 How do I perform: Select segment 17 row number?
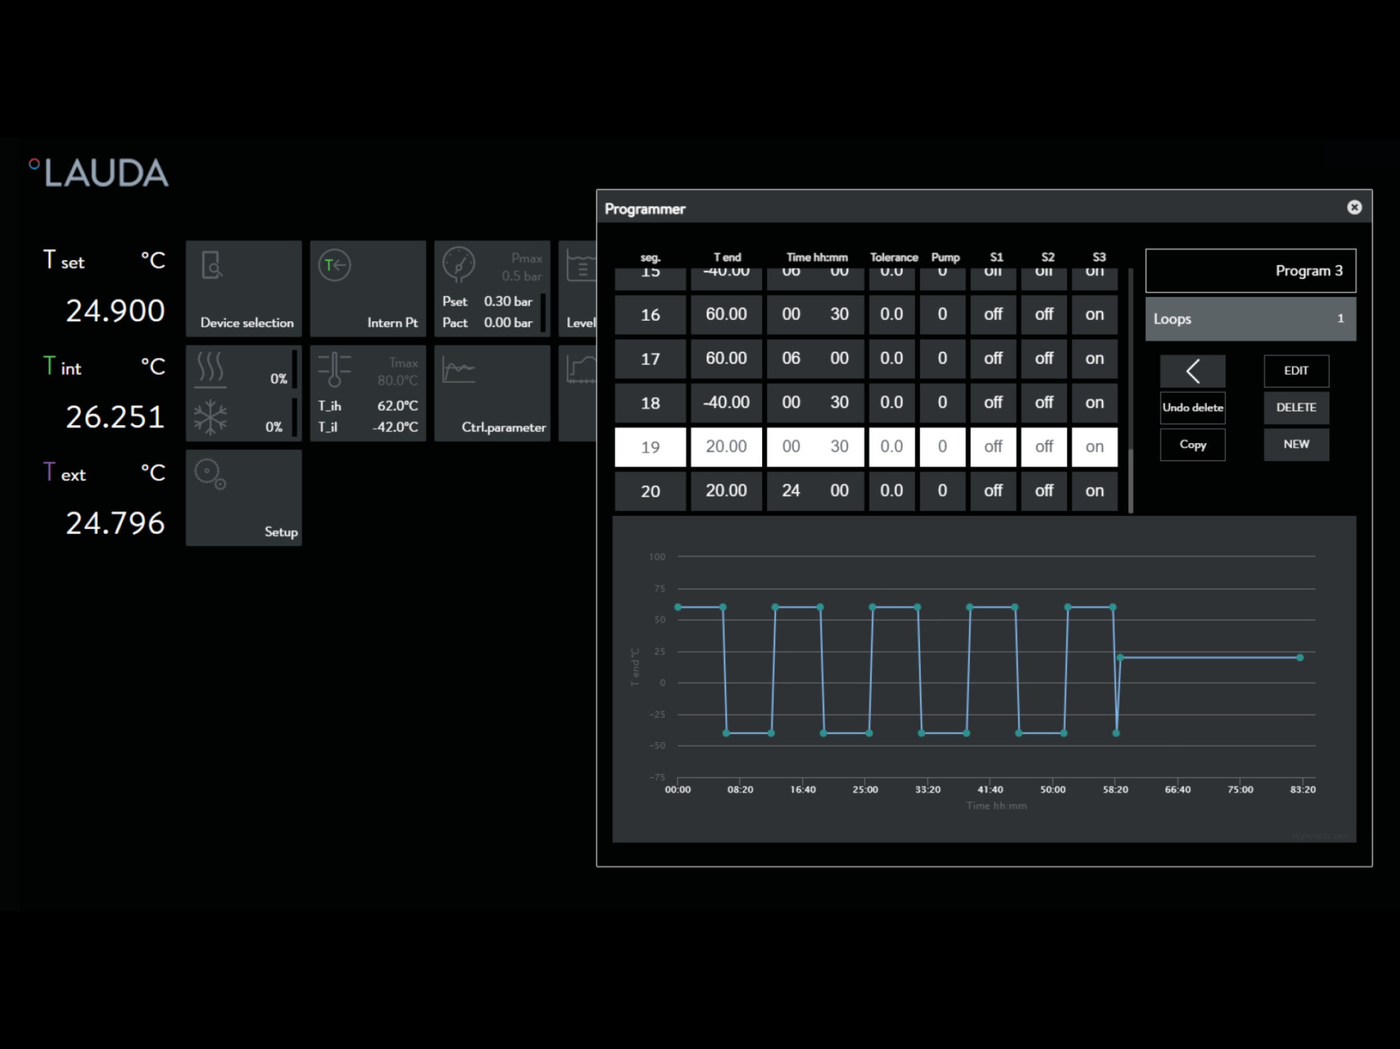[x=650, y=359]
